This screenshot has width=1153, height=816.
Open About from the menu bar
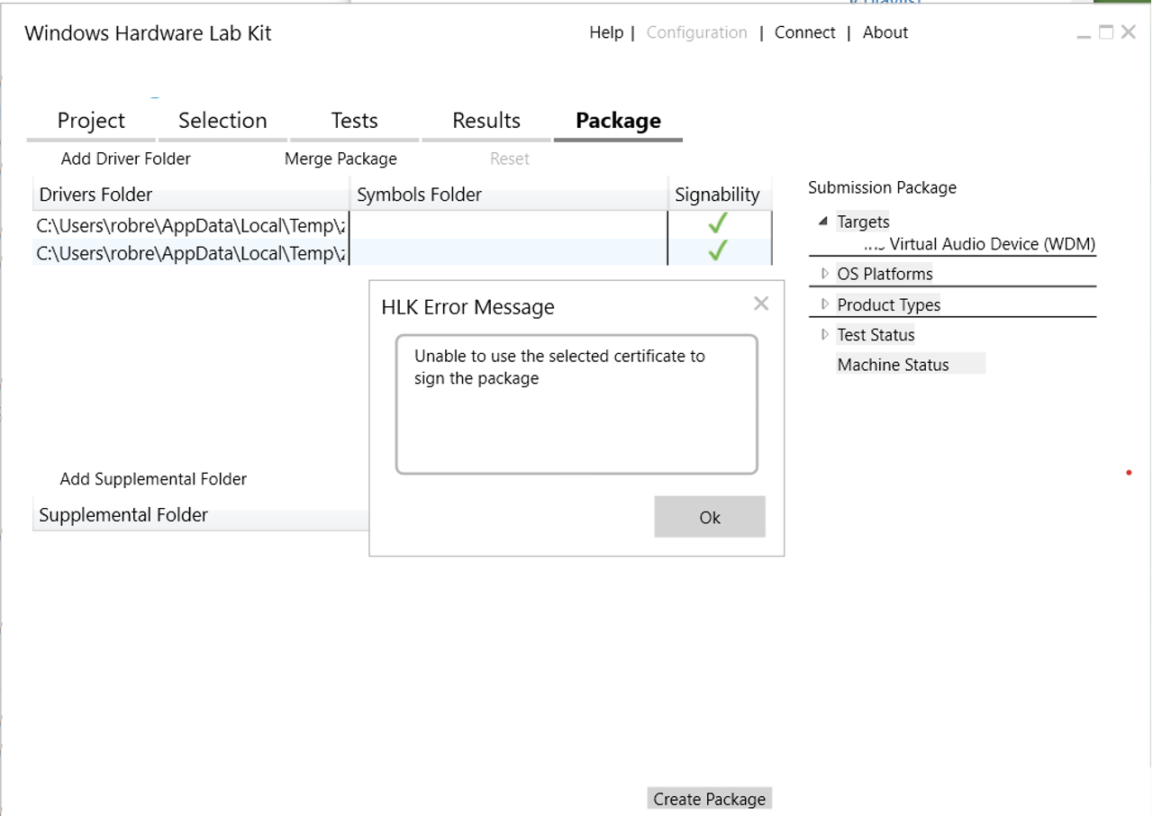click(885, 32)
